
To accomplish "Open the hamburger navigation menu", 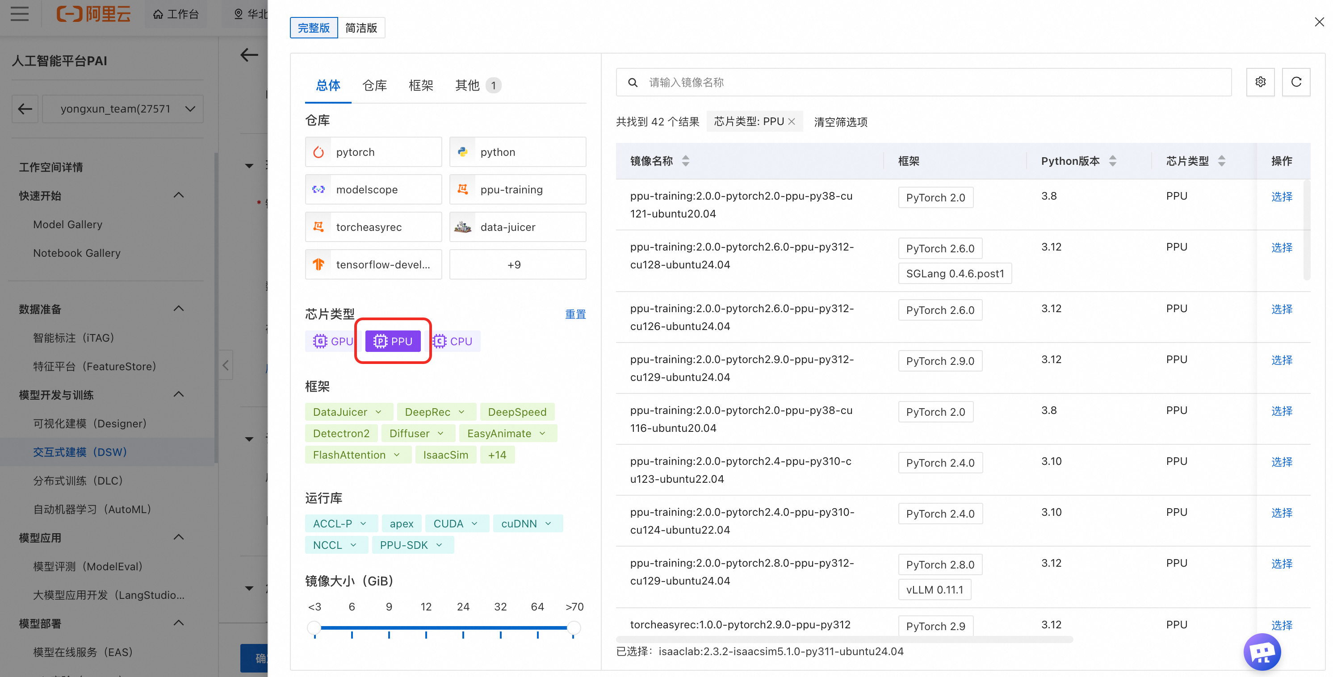I will 20,14.
